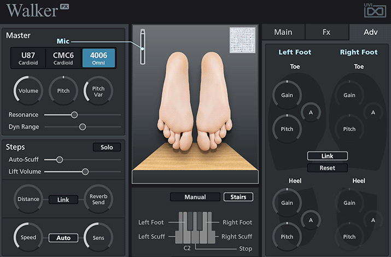The width and height of the screenshot is (391, 257).
Task: Toggle the Solo button in Steps
Action: [x=107, y=147]
